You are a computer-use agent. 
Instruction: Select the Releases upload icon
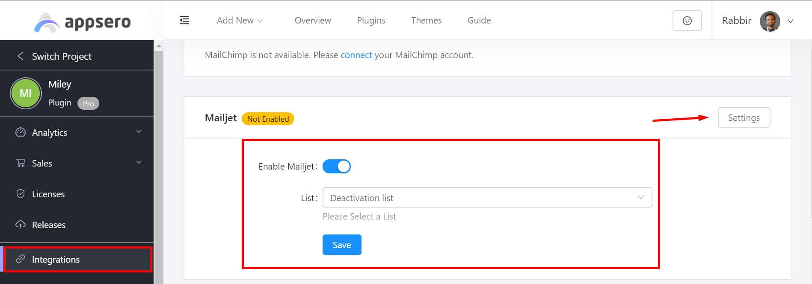coord(20,224)
